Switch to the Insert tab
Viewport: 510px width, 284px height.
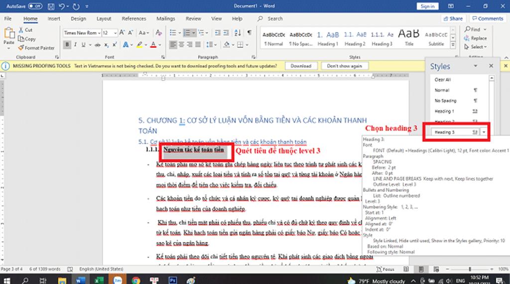tap(54, 18)
